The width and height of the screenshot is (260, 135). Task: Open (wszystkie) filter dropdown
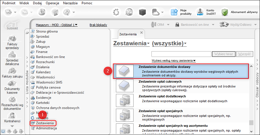(x=169, y=44)
